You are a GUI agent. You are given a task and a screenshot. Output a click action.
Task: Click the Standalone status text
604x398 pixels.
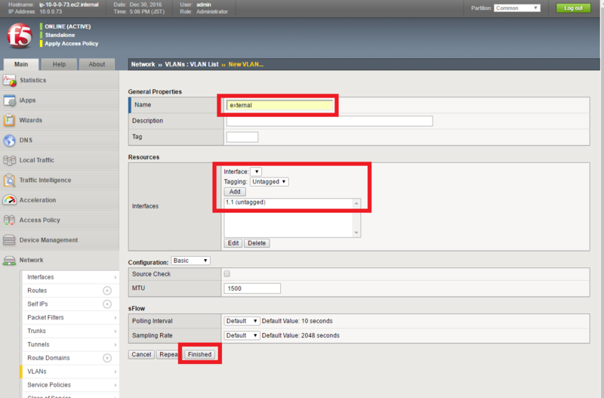60,35
